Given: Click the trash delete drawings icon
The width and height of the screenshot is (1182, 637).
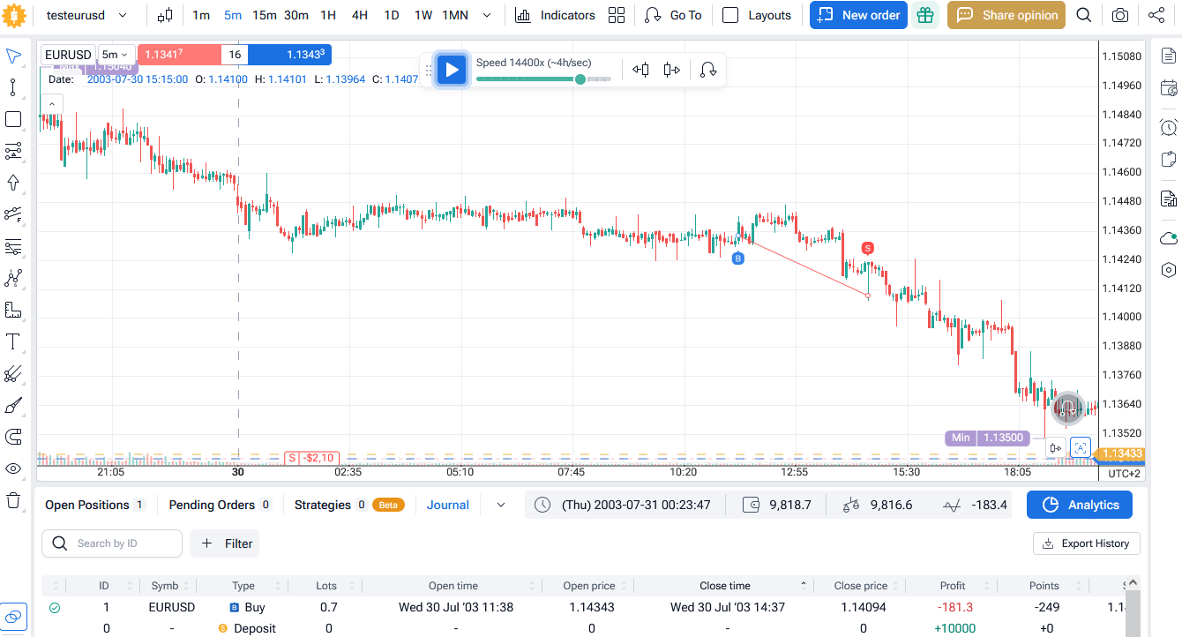Looking at the screenshot, I should (13, 500).
